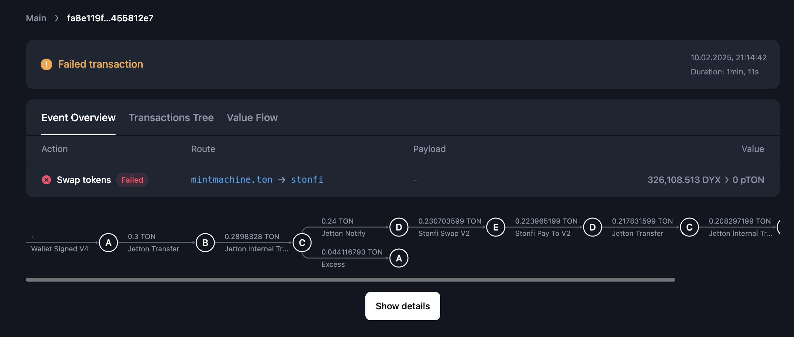Viewport: 794px width, 337px height.
Task: Click the orange failed transaction warning icon
Action: (46, 64)
